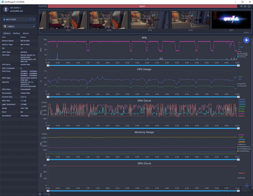Toggle Stutter series in FPS legend
The height and width of the screenshot is (196, 253).
point(242,55)
